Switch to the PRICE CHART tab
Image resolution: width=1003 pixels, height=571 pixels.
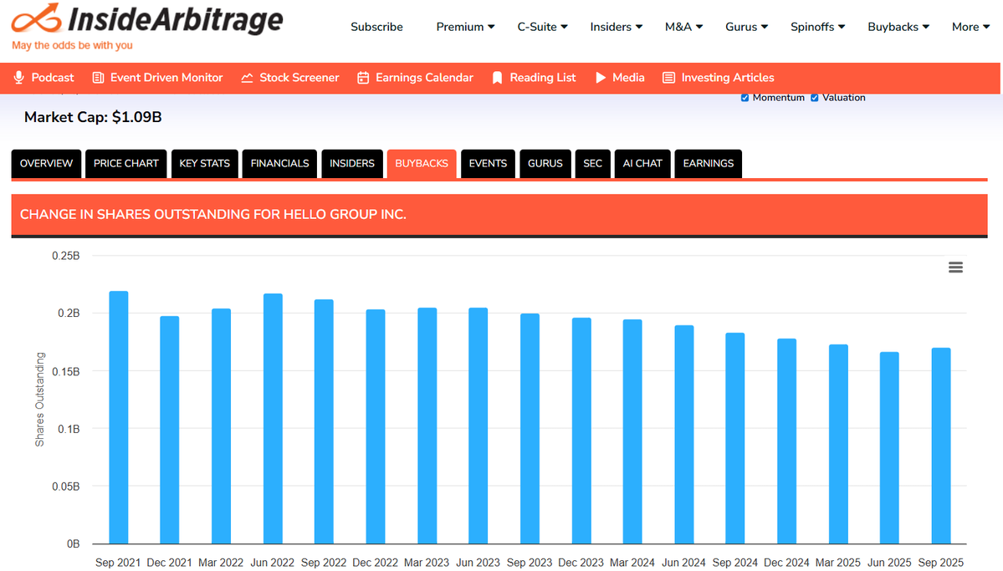click(x=126, y=164)
